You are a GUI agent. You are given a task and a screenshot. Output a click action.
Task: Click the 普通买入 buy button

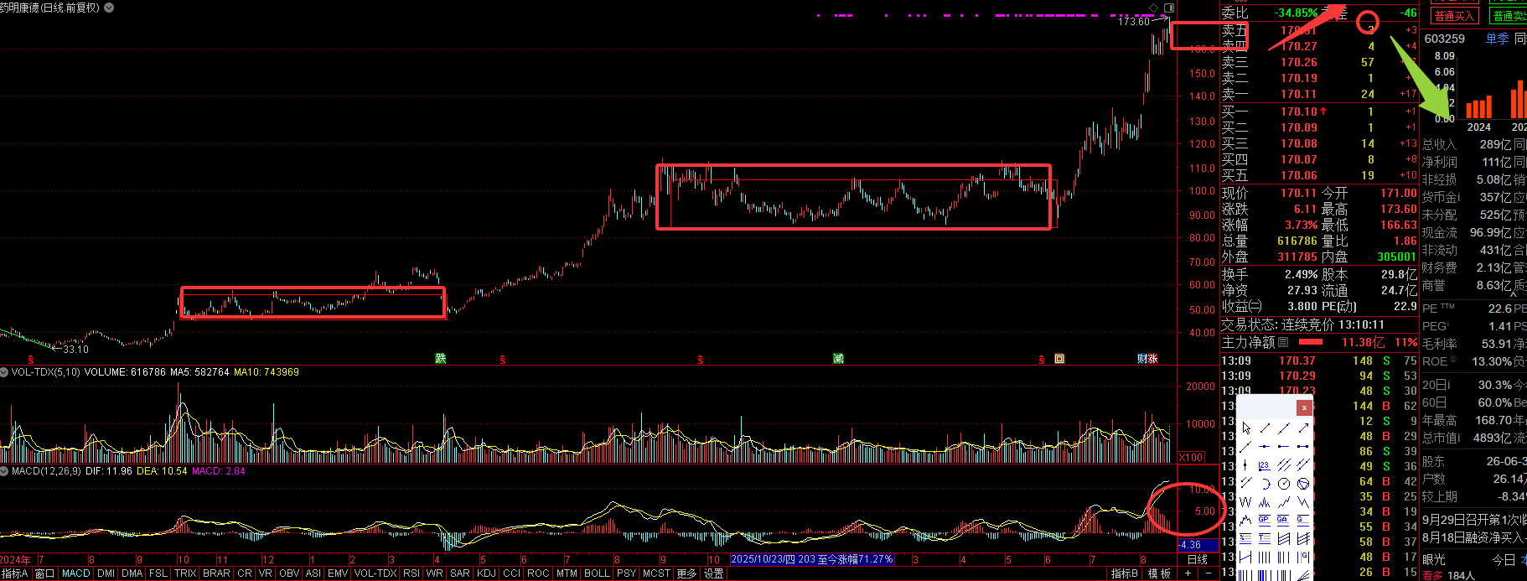tap(1454, 16)
